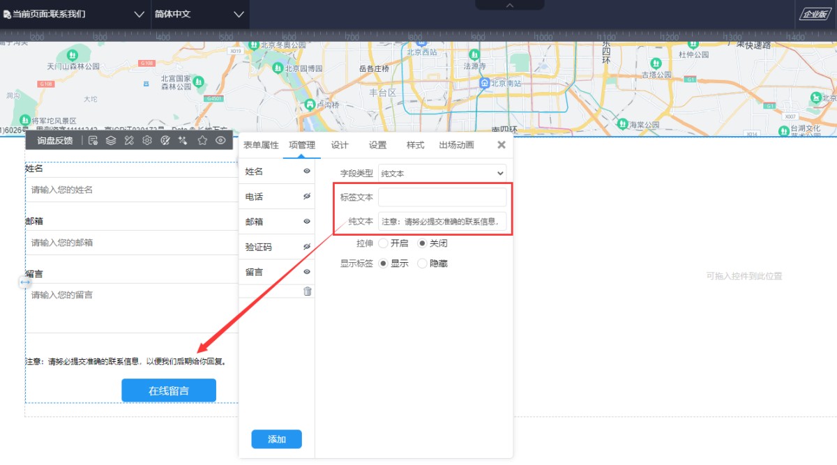Open the 字段类型 dropdown

[442, 173]
